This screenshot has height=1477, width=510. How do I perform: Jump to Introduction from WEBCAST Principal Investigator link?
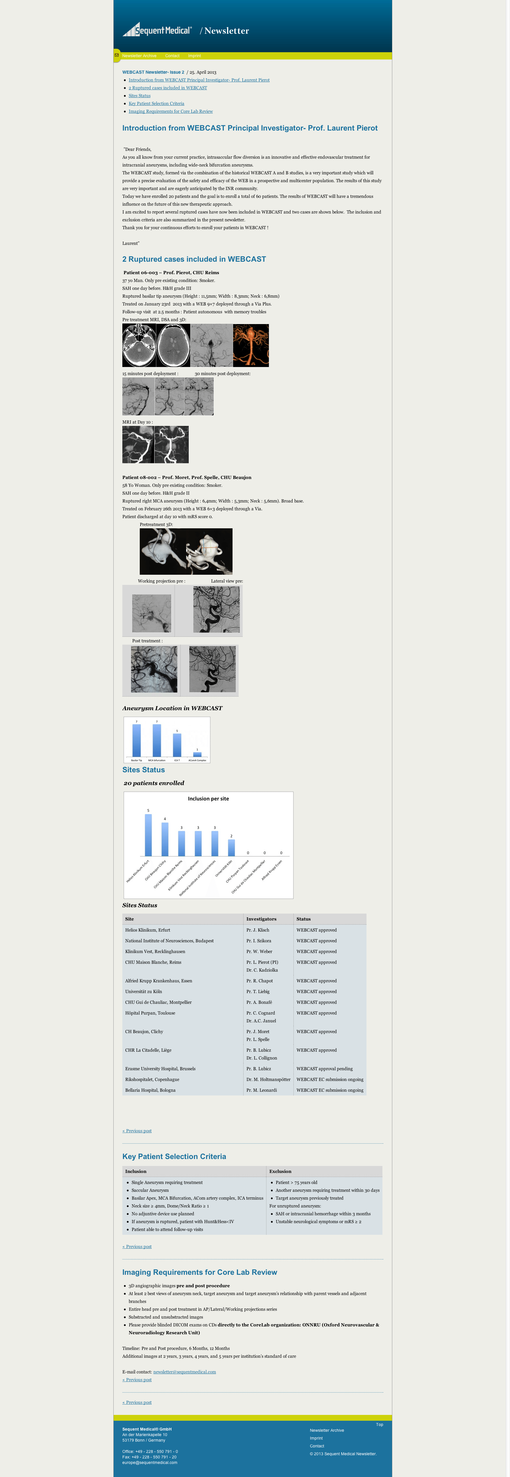coord(199,80)
